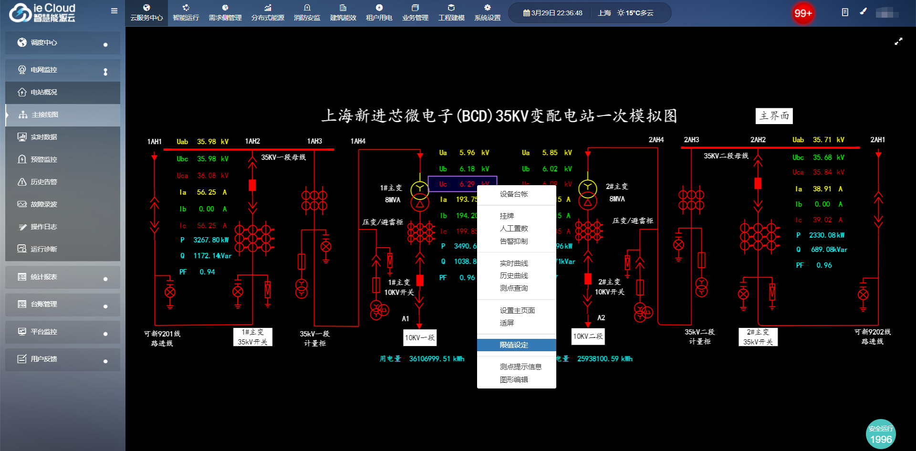Open 云服务中心 top navigation tab
Screen dimensions: 916x451
pos(146,13)
